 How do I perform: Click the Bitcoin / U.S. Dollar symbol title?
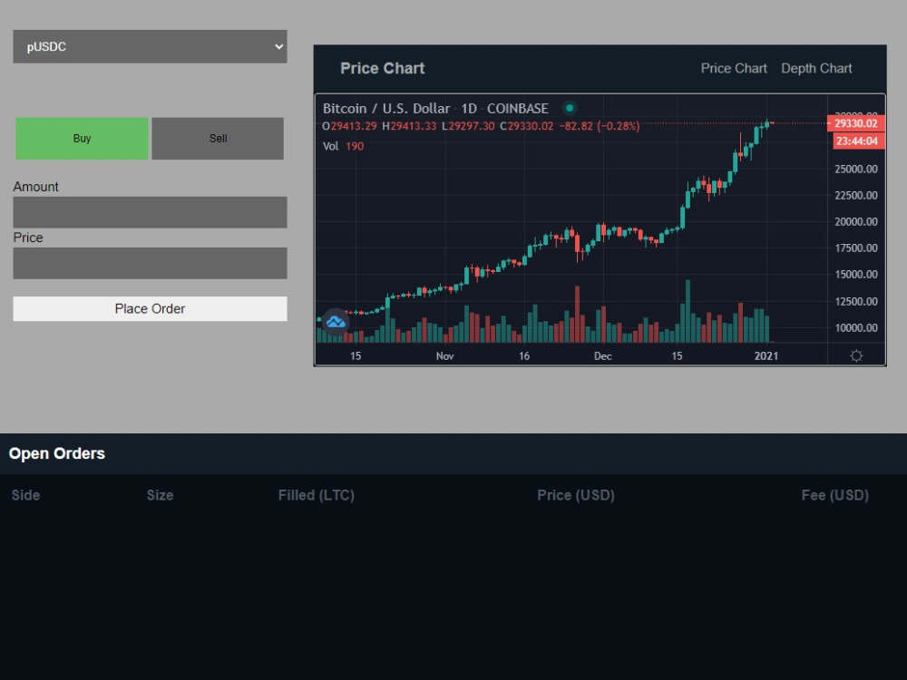pos(386,109)
